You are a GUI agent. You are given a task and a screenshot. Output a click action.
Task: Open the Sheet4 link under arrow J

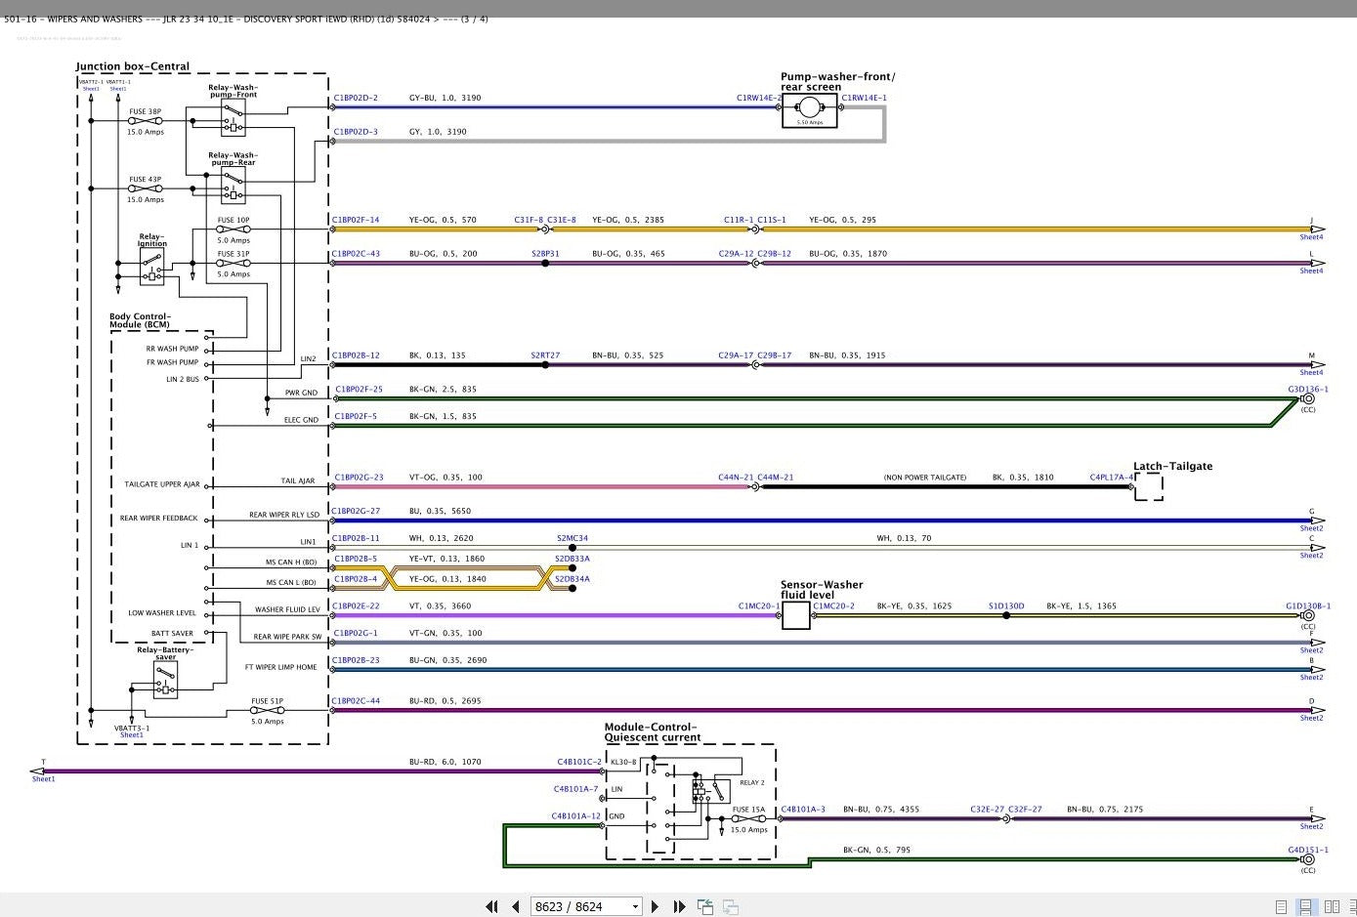[x=1311, y=237]
